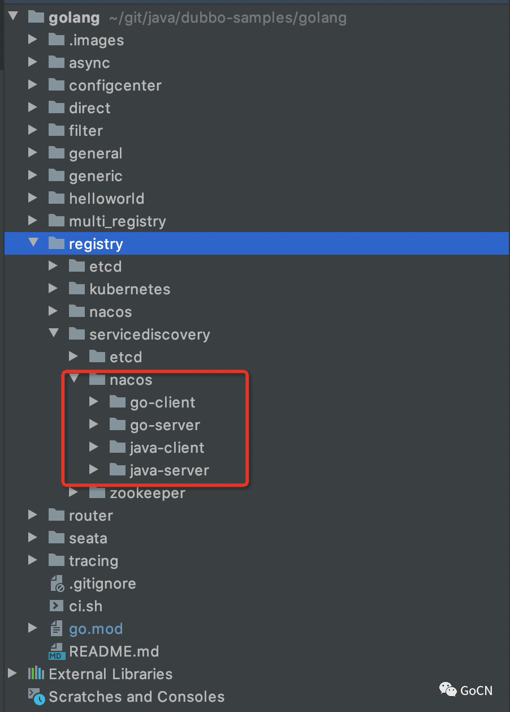Select the go-server folder
This screenshot has width=510, height=712.
click(x=165, y=425)
